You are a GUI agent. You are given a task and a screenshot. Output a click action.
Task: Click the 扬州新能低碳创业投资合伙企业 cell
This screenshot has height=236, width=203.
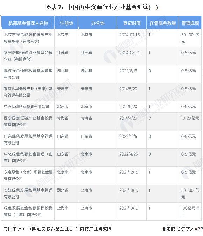[28, 56]
